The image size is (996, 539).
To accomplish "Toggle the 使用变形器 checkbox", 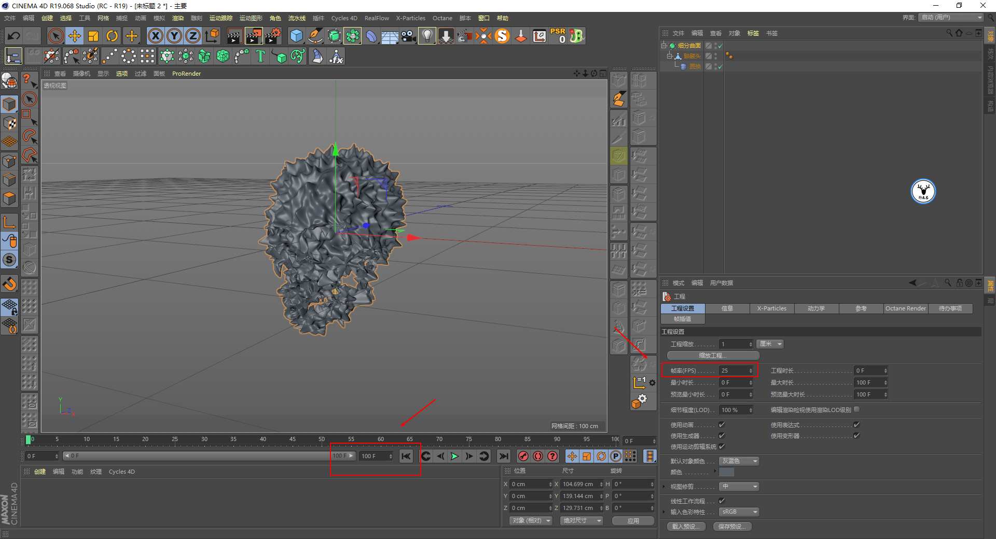I will point(856,435).
